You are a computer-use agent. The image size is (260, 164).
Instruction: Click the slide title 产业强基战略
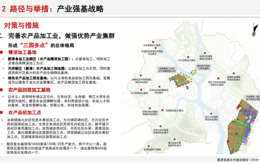pyautogui.click(x=80, y=9)
